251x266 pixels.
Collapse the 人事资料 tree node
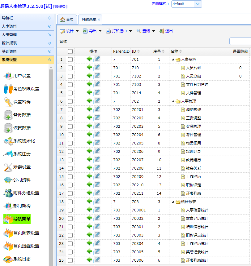click(173, 60)
